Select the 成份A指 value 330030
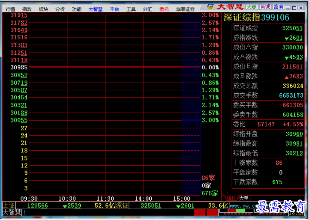 (x=292, y=47)
